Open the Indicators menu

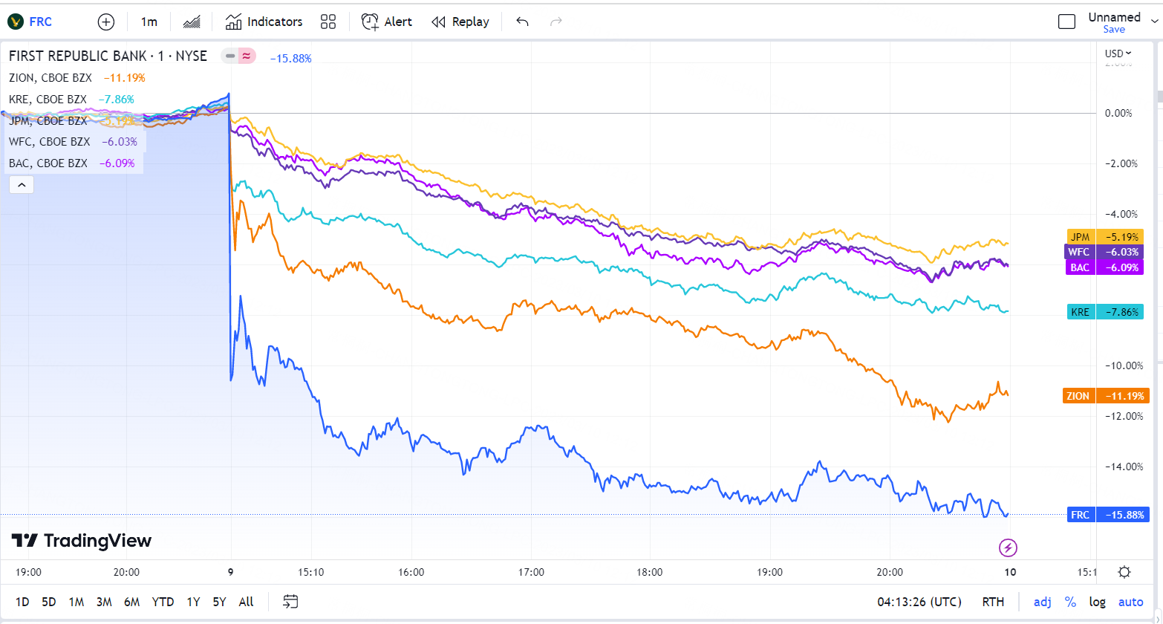pyautogui.click(x=264, y=22)
